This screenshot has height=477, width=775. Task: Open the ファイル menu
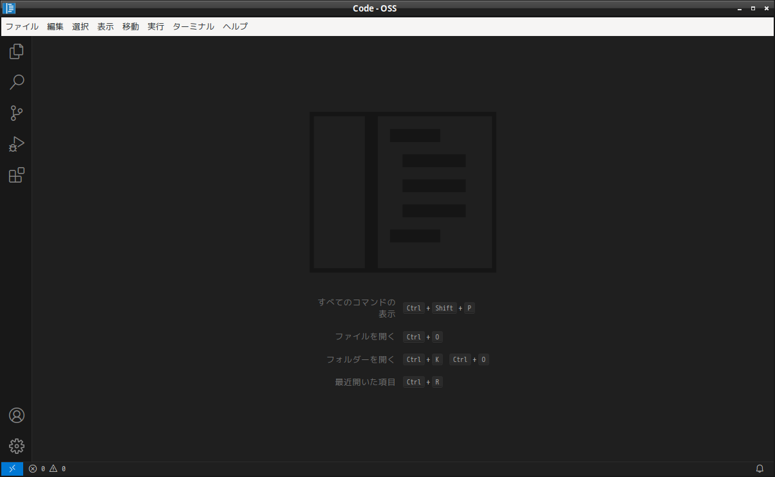click(22, 26)
